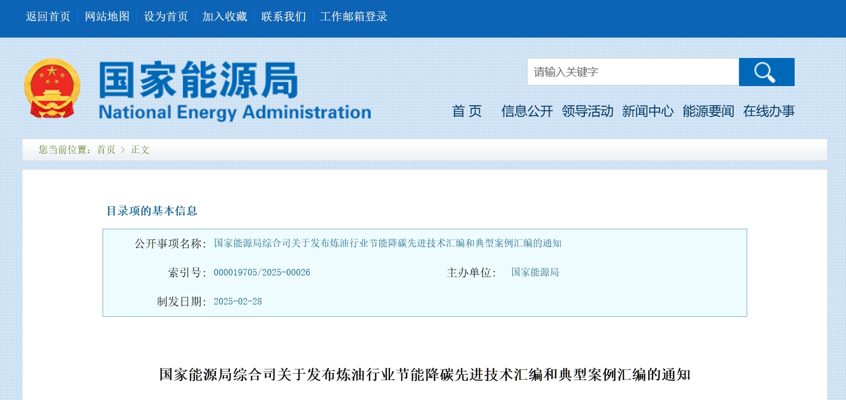
Task: Click the 国家能源局 site title logo
Action: tap(235, 90)
